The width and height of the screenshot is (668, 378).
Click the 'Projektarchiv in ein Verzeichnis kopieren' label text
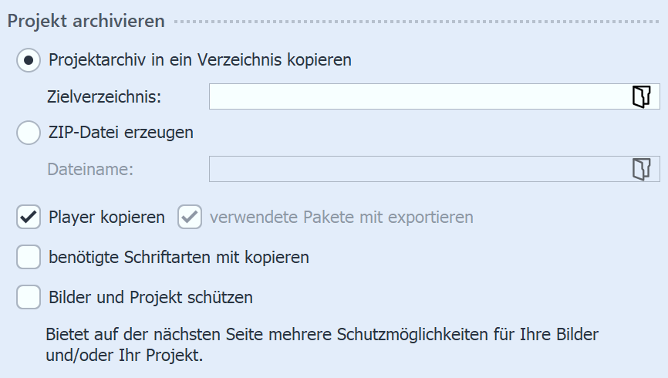click(200, 60)
